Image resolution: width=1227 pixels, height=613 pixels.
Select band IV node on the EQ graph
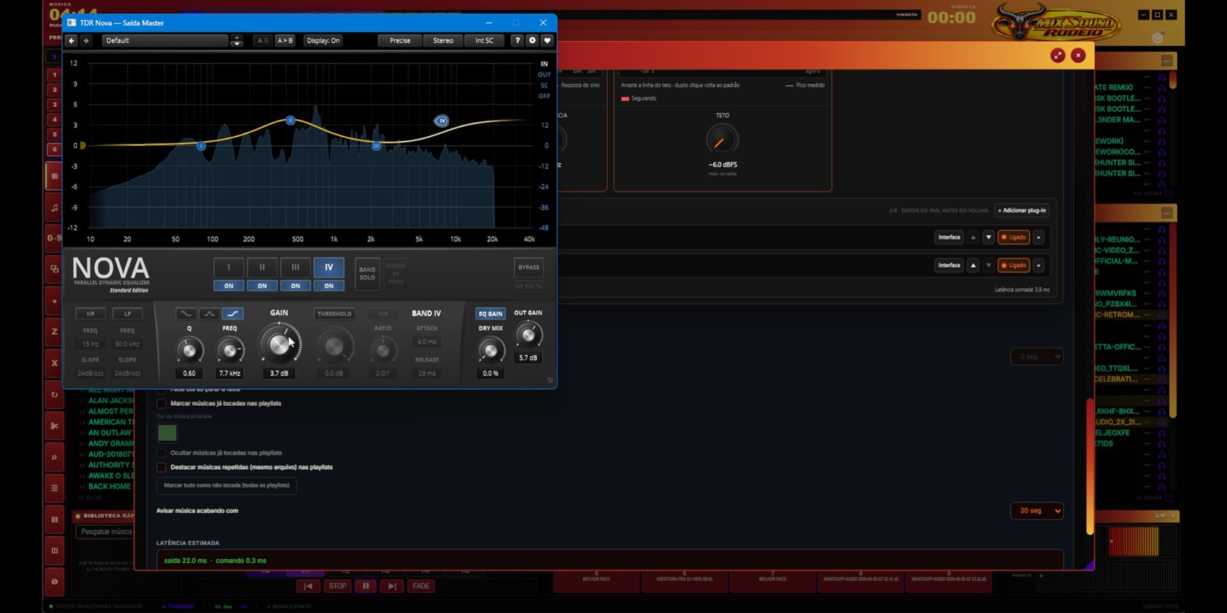442,121
